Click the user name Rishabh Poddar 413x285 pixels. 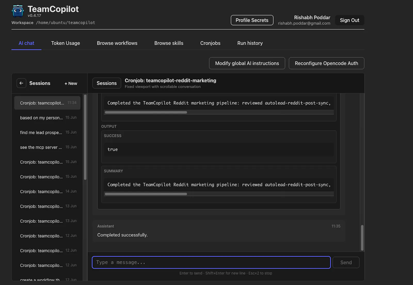(x=312, y=18)
